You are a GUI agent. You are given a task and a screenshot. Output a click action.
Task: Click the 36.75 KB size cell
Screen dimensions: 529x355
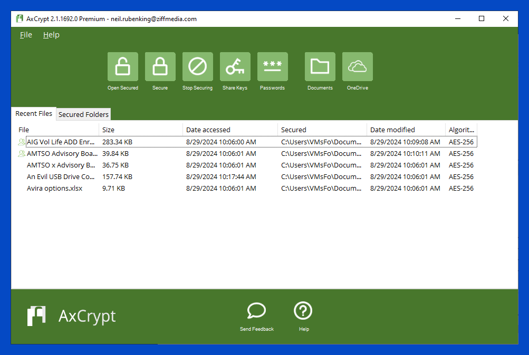click(116, 165)
